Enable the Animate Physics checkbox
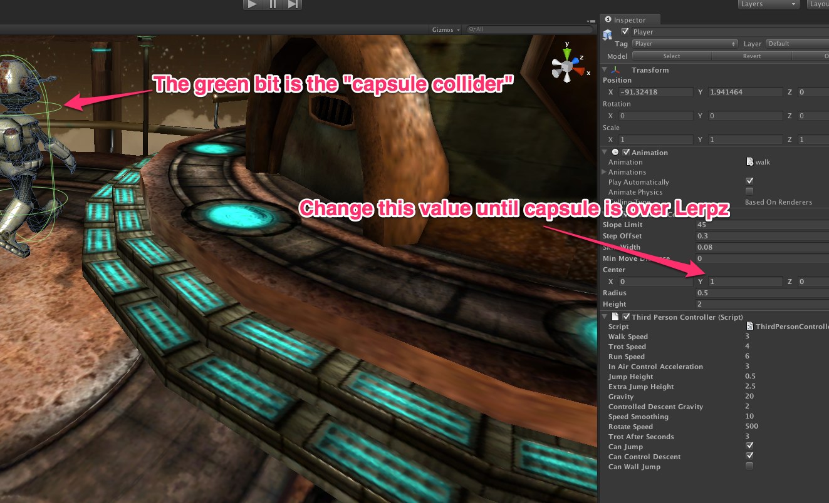This screenshot has width=829, height=503. click(749, 191)
